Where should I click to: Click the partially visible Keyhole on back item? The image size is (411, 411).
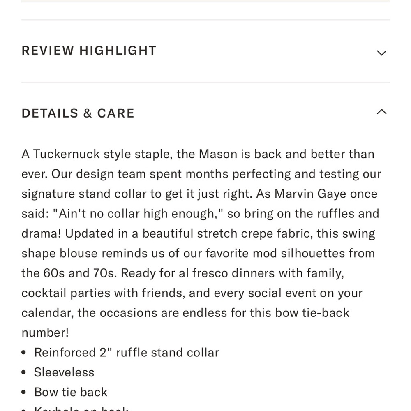click(81, 409)
